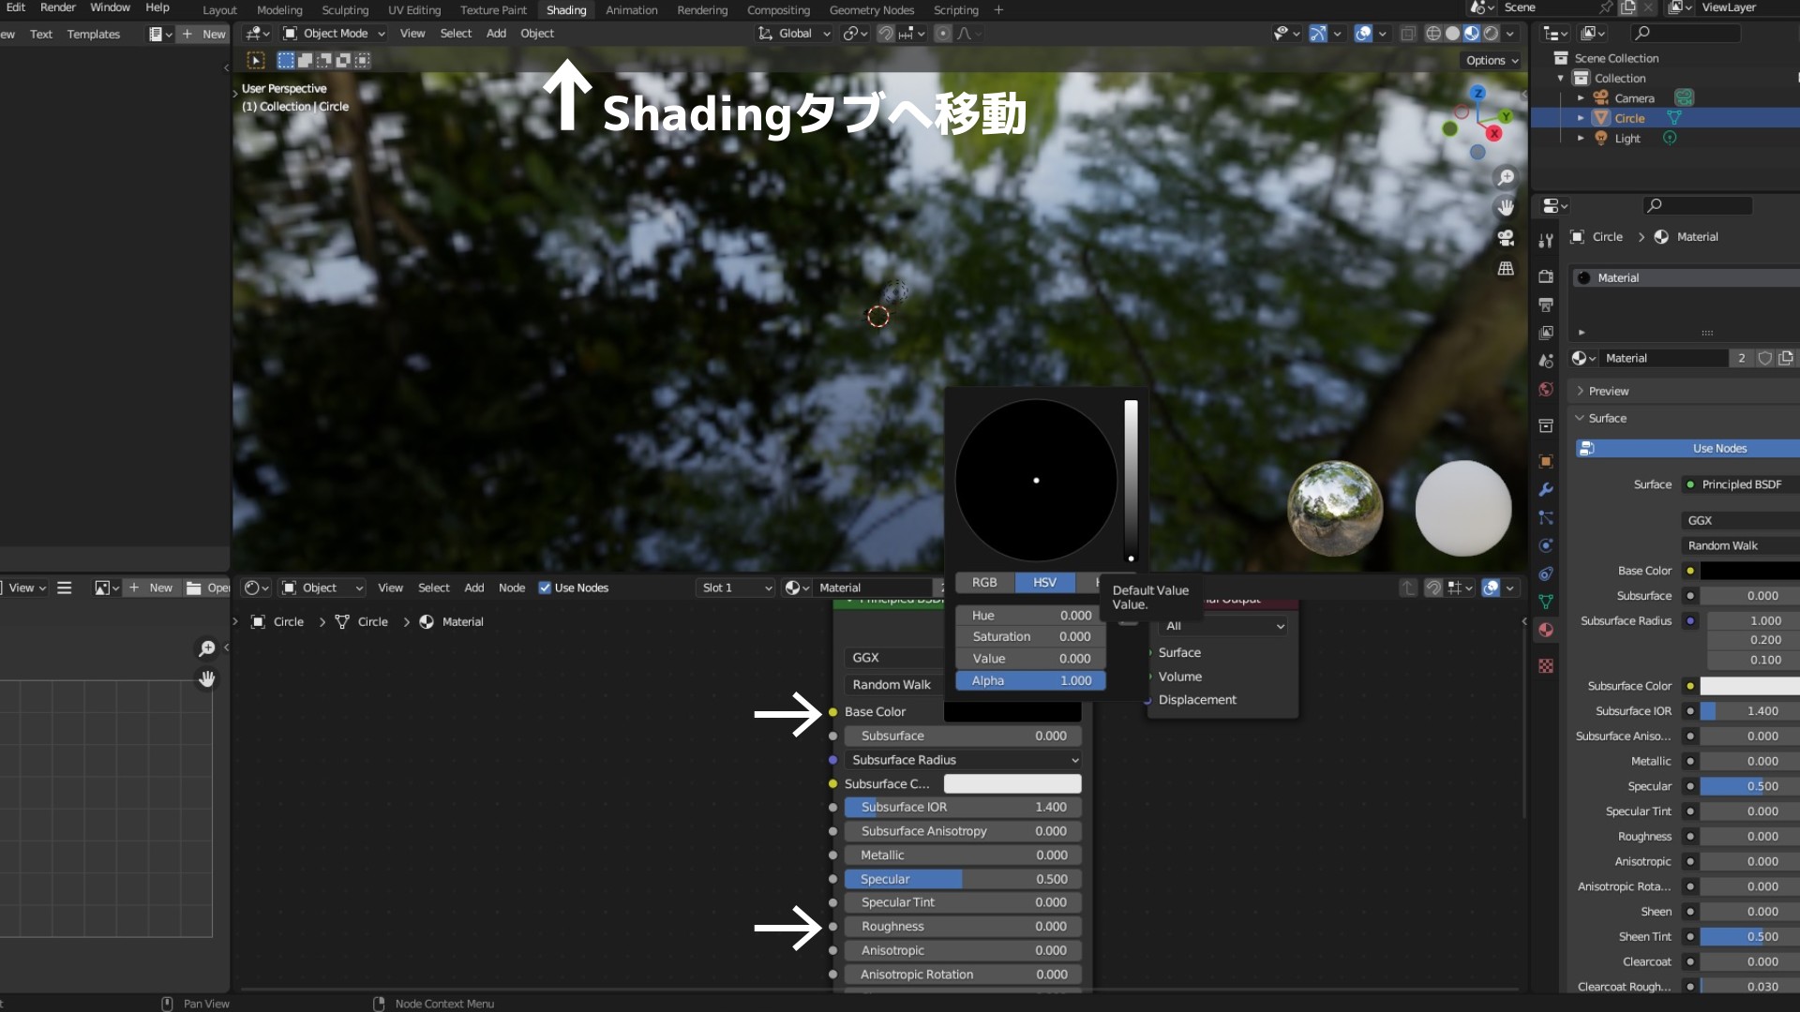Switch viewport to wireframe shading
This screenshot has width=1800, height=1012.
(1433, 34)
